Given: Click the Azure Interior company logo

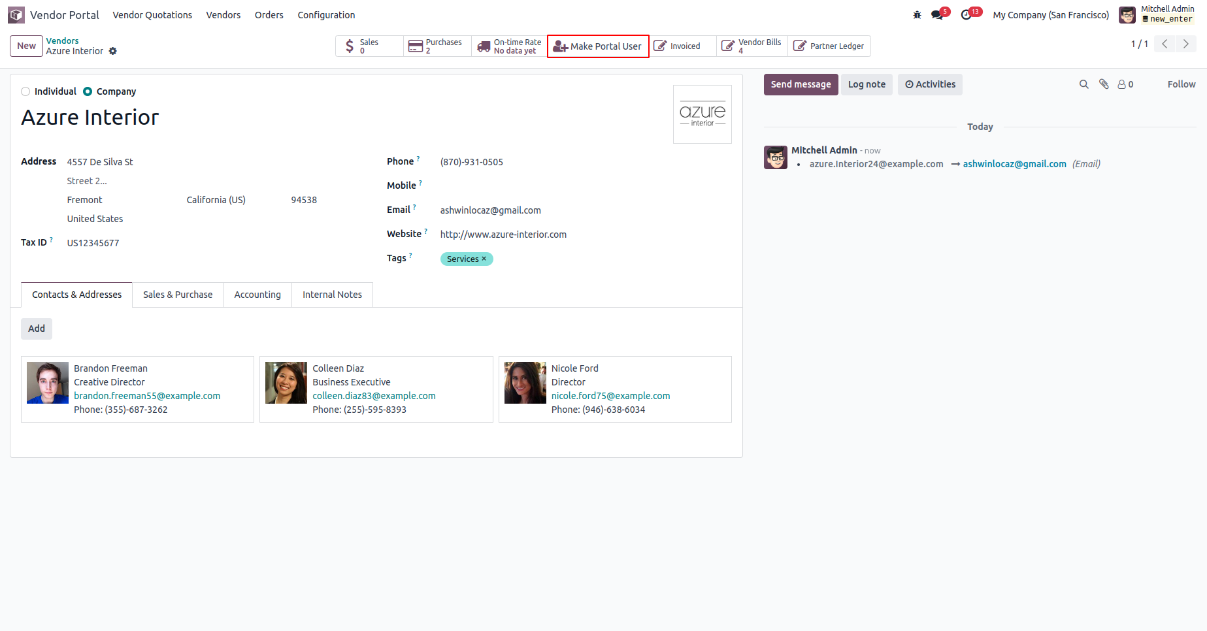Looking at the screenshot, I should point(703,114).
